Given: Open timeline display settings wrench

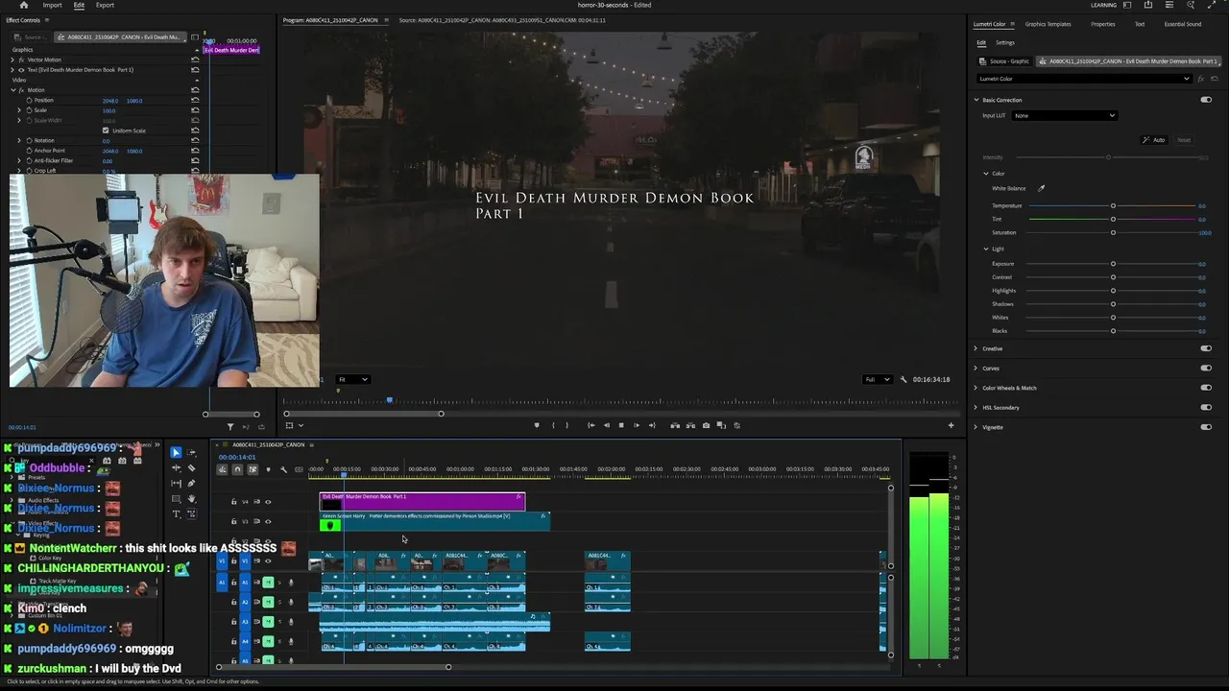Looking at the screenshot, I should pyautogui.click(x=283, y=469).
